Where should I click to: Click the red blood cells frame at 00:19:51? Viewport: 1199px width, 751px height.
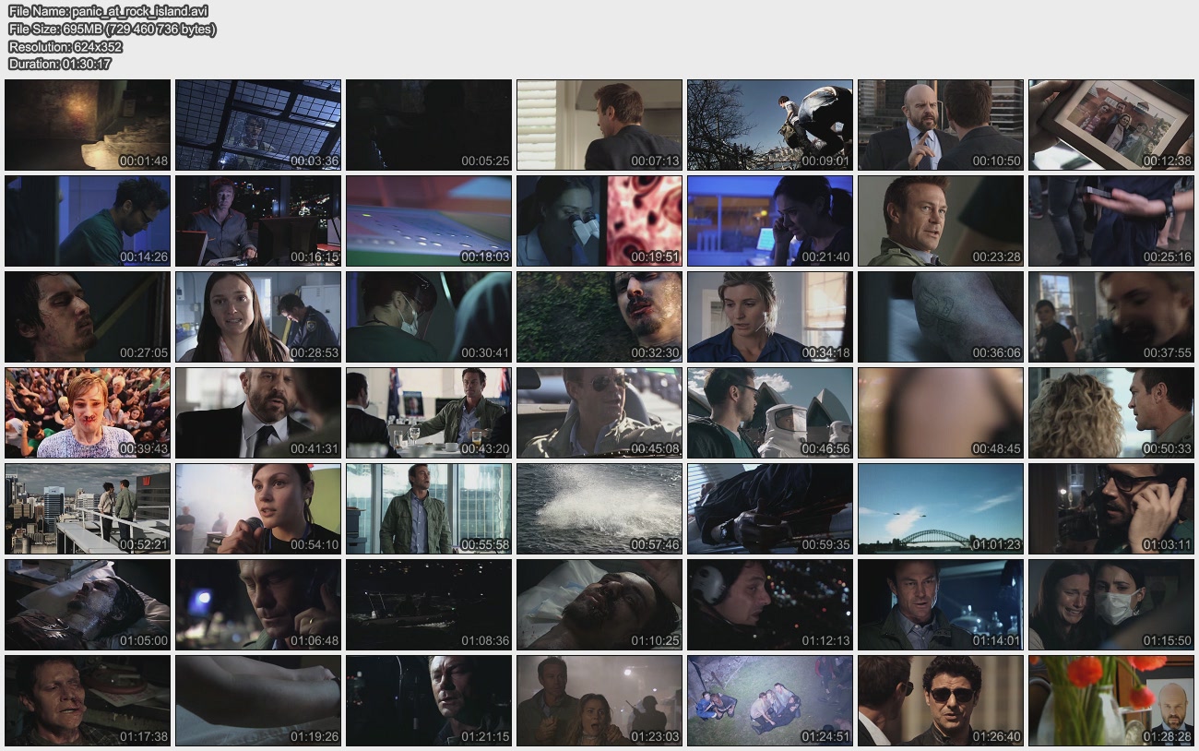pos(599,221)
